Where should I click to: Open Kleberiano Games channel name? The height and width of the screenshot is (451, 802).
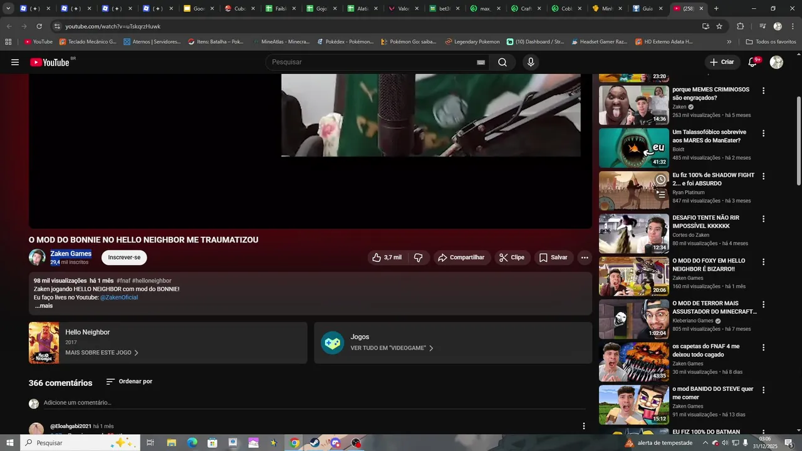[693, 321]
